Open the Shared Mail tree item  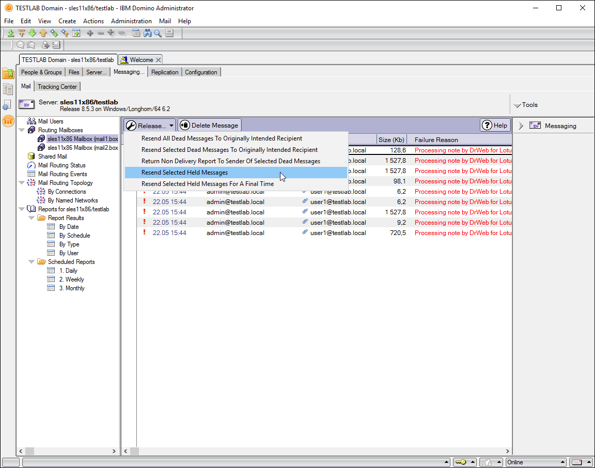pos(52,157)
